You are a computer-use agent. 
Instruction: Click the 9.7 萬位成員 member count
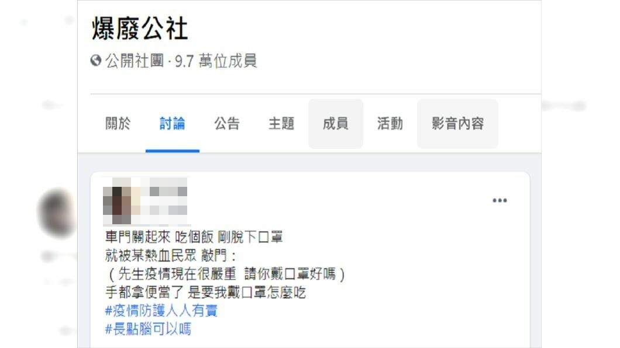[216, 61]
